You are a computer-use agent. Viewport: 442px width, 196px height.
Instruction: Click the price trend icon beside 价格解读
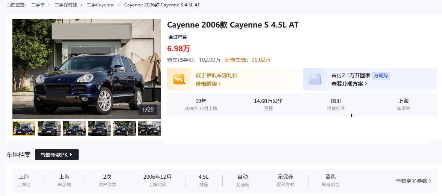[x=179, y=79]
